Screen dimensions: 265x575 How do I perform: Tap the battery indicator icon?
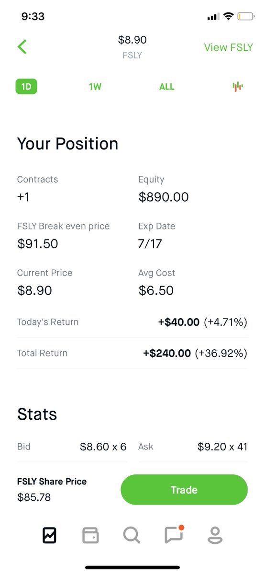click(x=245, y=16)
